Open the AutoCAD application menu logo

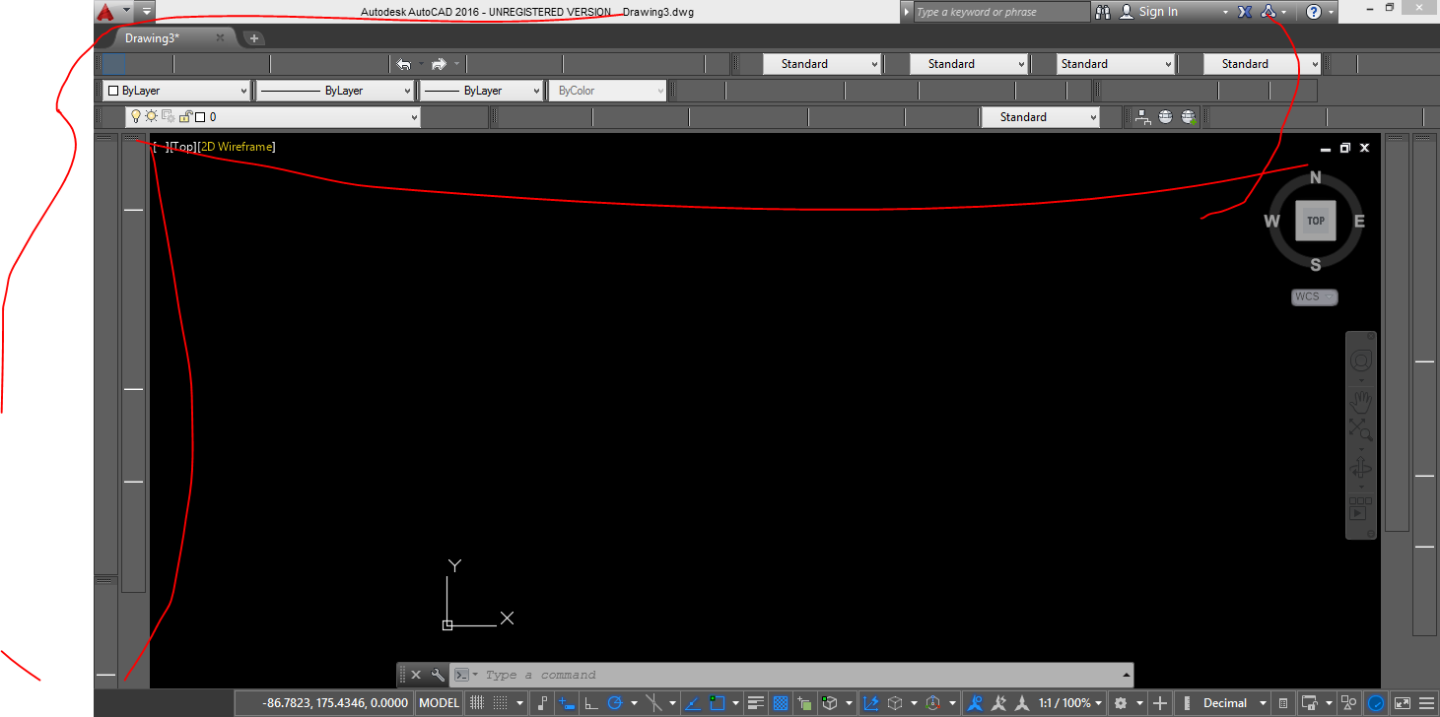[x=105, y=12]
